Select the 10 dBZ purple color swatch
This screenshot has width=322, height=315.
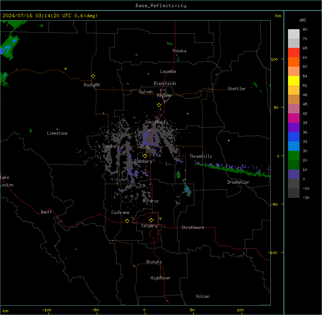(294, 174)
